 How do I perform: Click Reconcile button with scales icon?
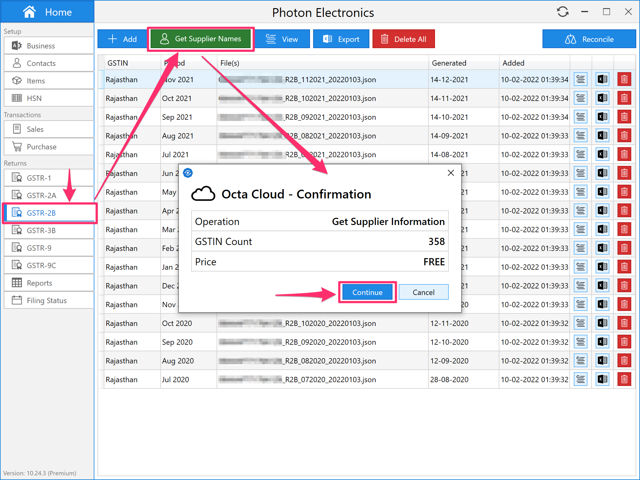pyautogui.click(x=589, y=39)
